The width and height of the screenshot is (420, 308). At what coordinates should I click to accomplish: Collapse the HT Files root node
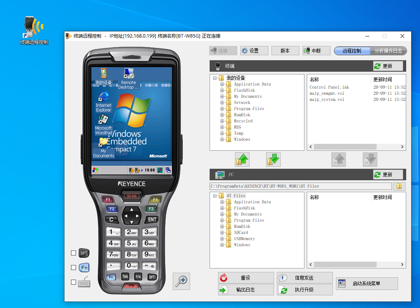coord(215,196)
